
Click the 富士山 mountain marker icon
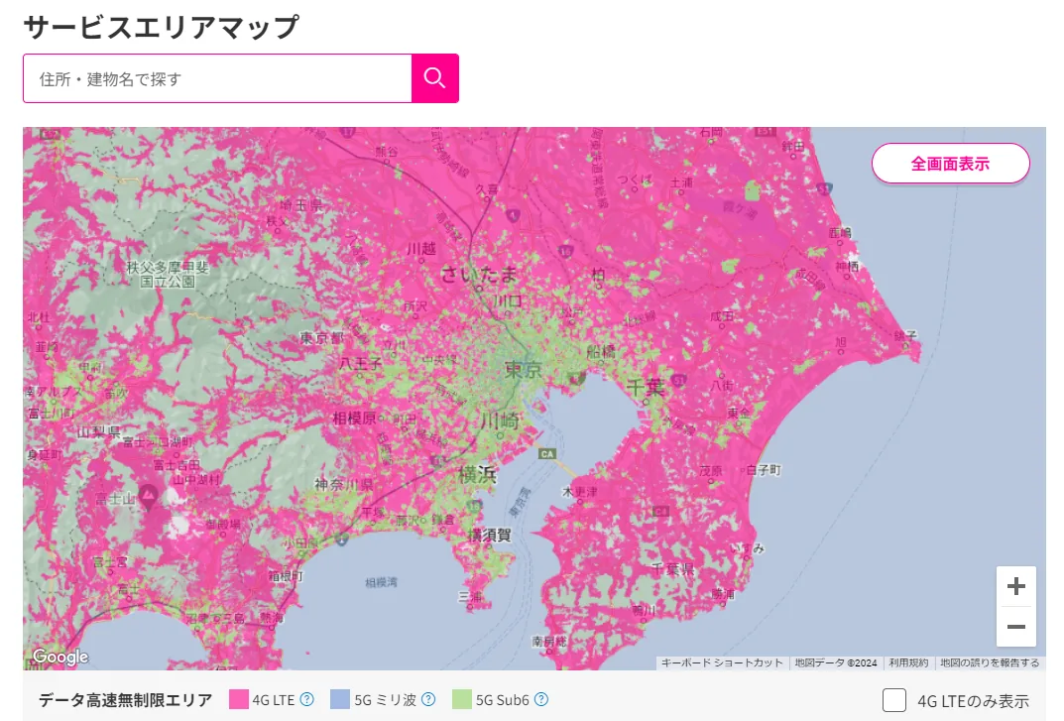coord(148,496)
